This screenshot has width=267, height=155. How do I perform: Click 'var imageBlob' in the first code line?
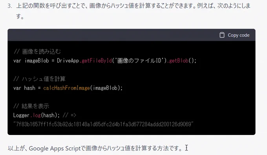point(31,60)
